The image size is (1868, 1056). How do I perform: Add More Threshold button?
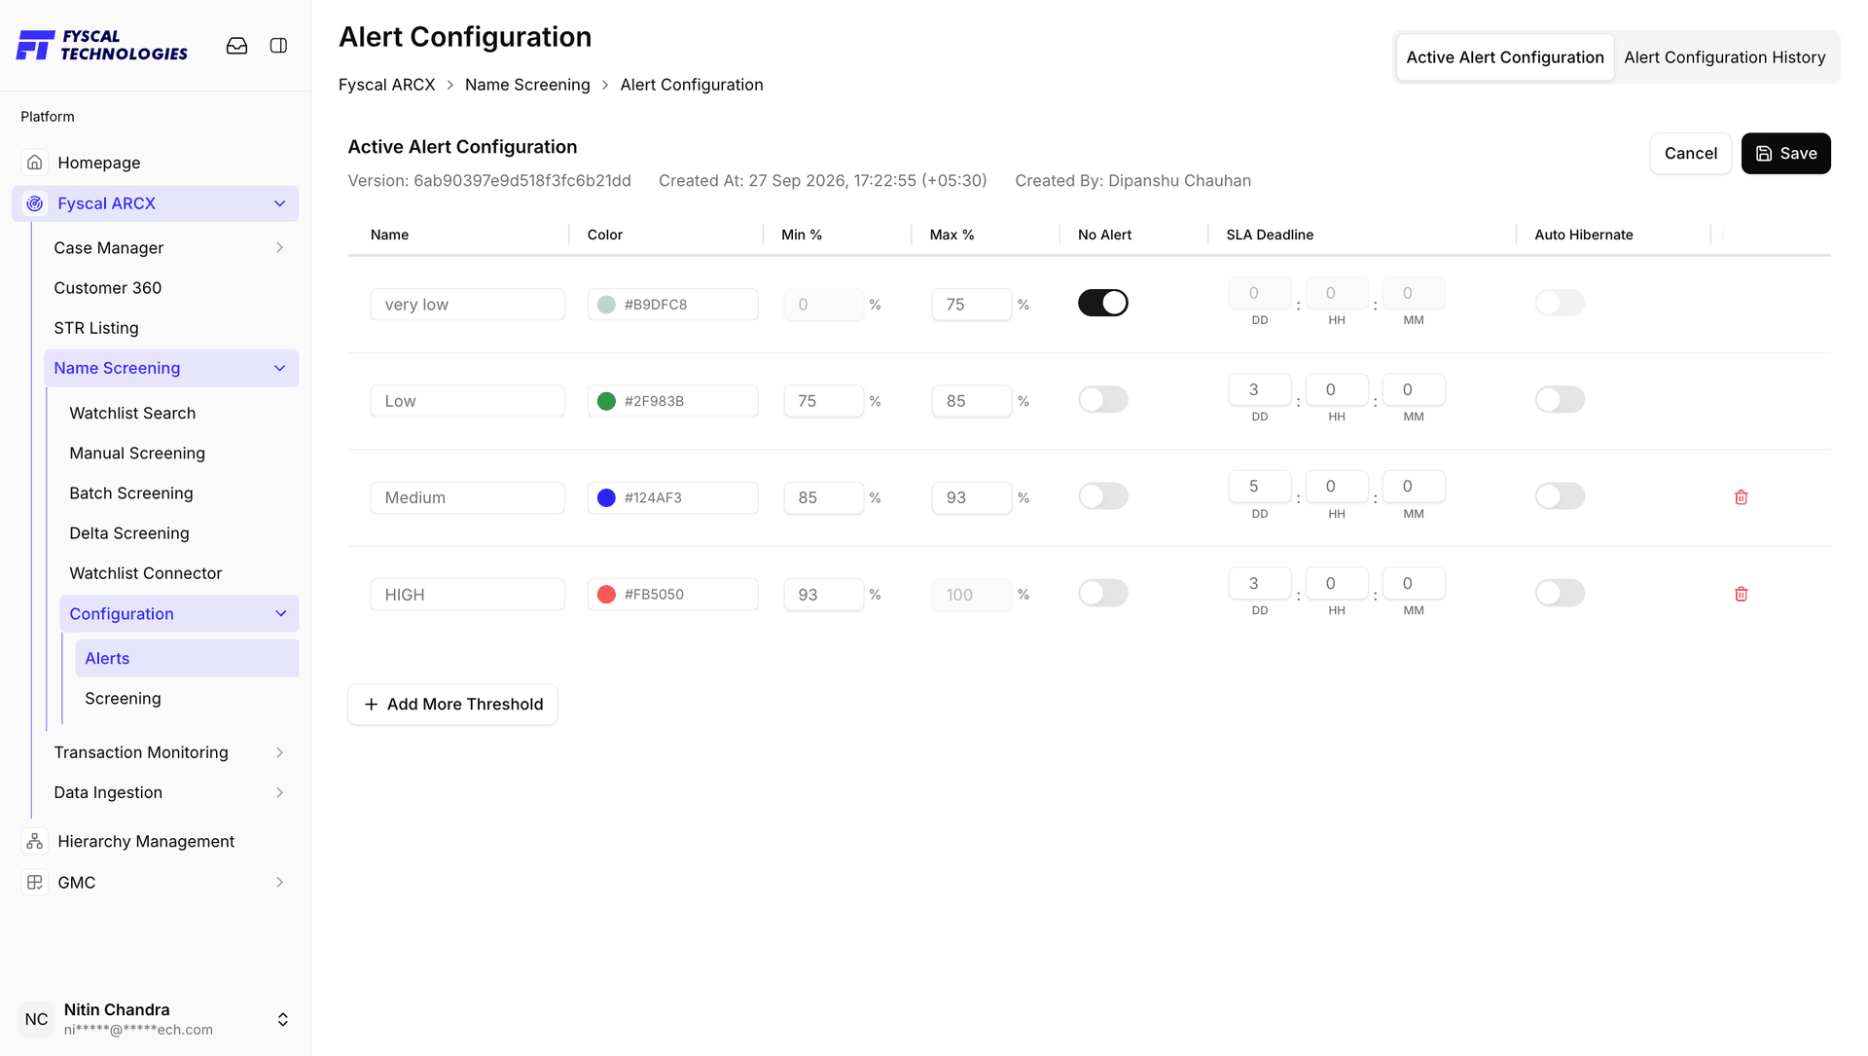(452, 704)
